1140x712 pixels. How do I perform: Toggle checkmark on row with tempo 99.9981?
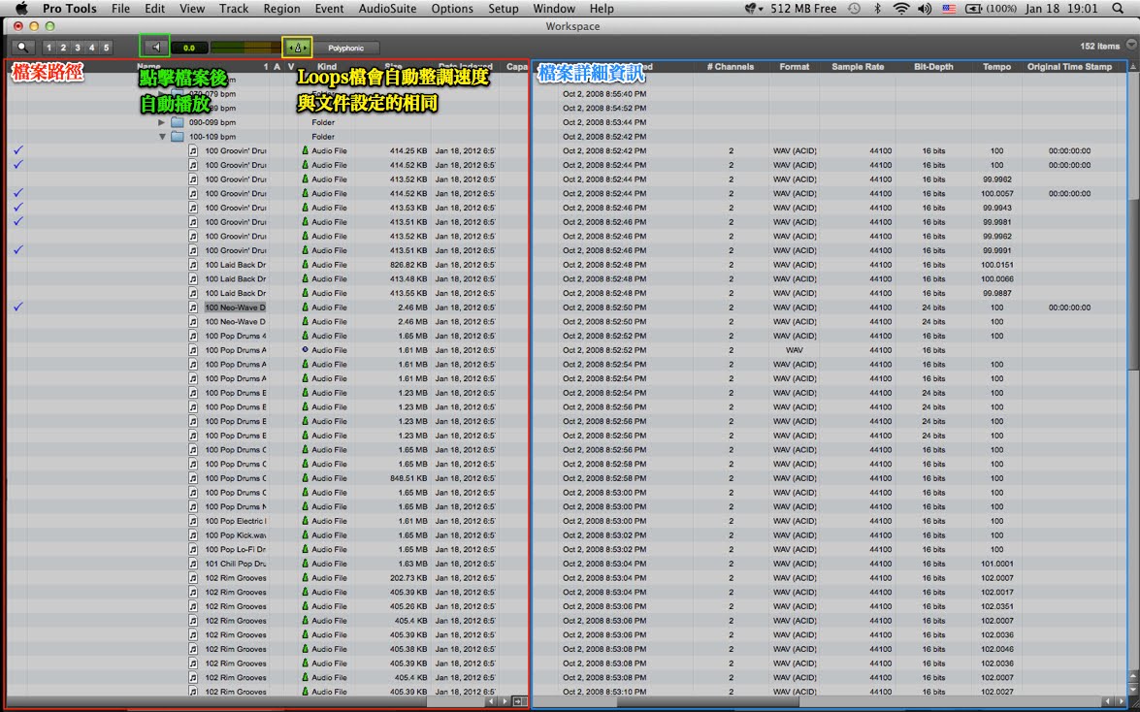point(18,221)
